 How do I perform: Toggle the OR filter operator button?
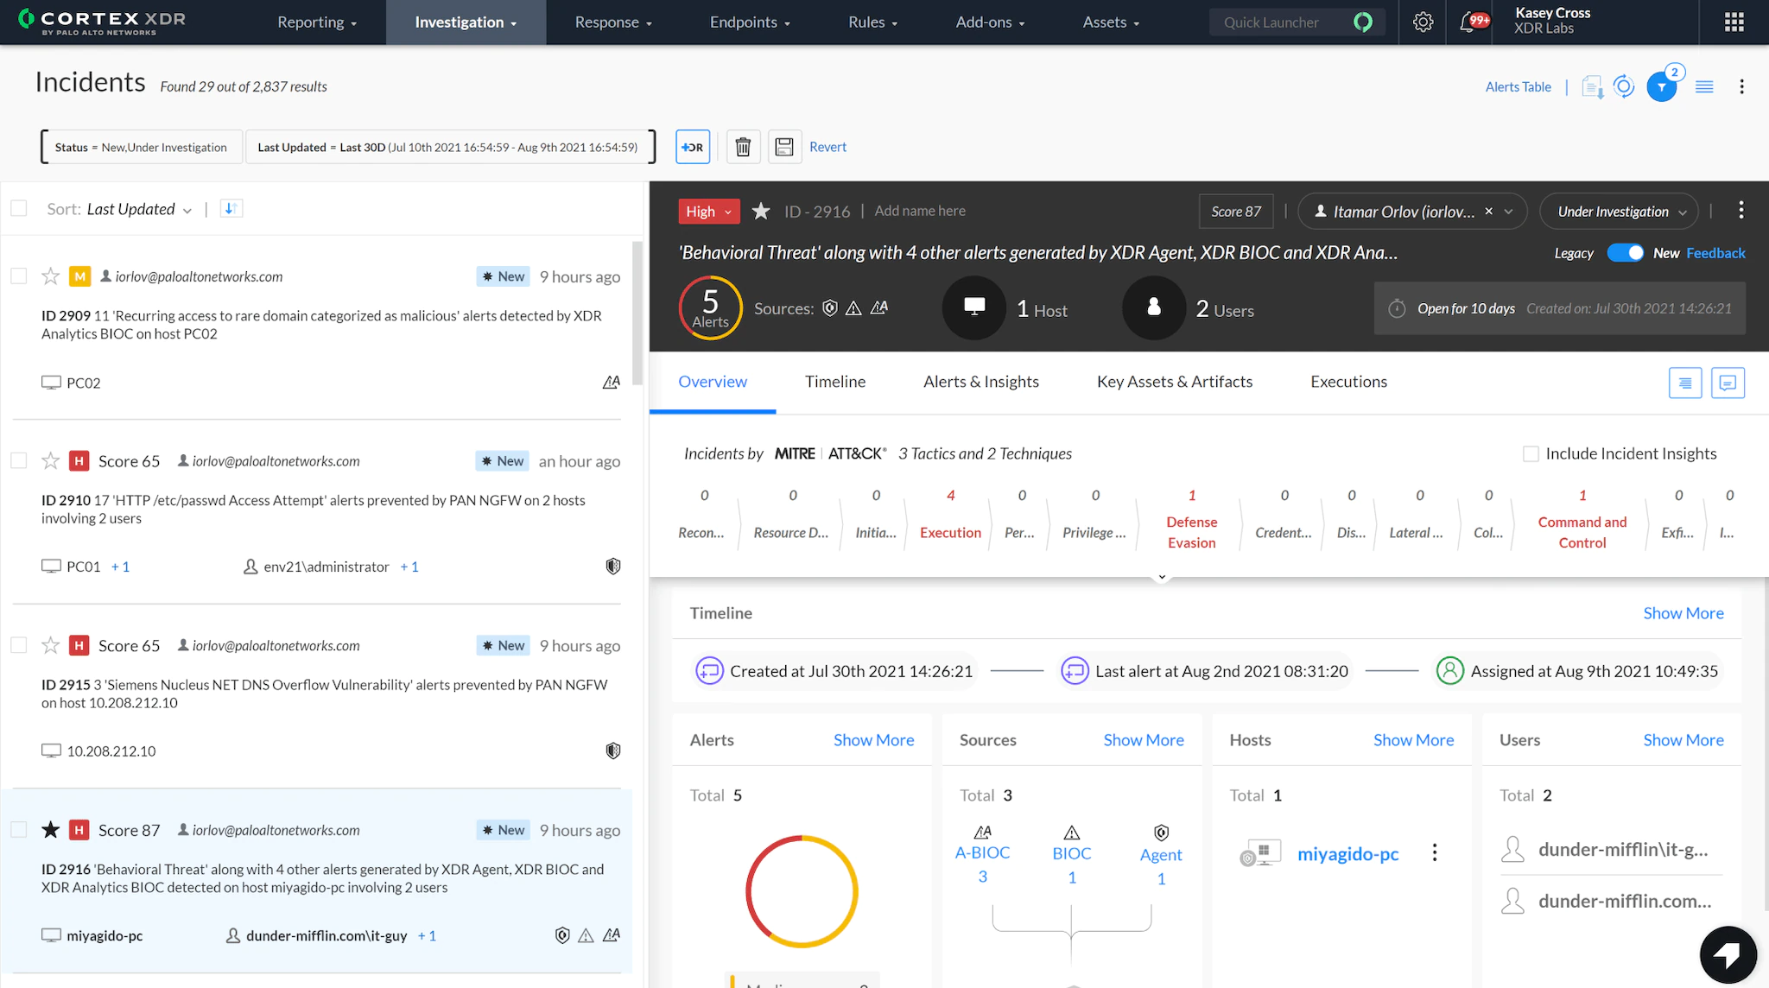click(x=693, y=147)
